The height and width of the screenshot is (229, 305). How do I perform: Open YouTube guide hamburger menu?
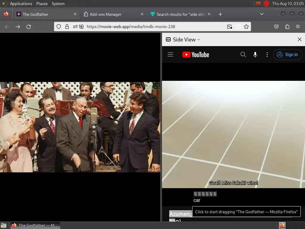pos(170,55)
